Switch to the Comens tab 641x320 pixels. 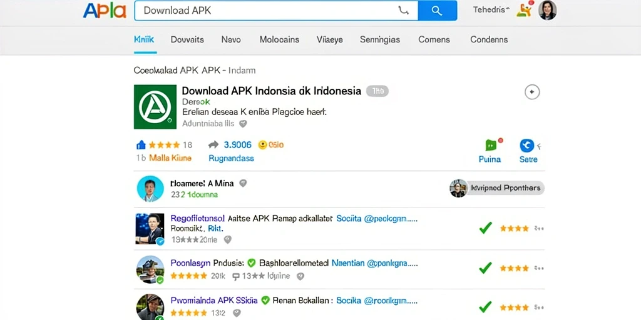[x=434, y=39]
